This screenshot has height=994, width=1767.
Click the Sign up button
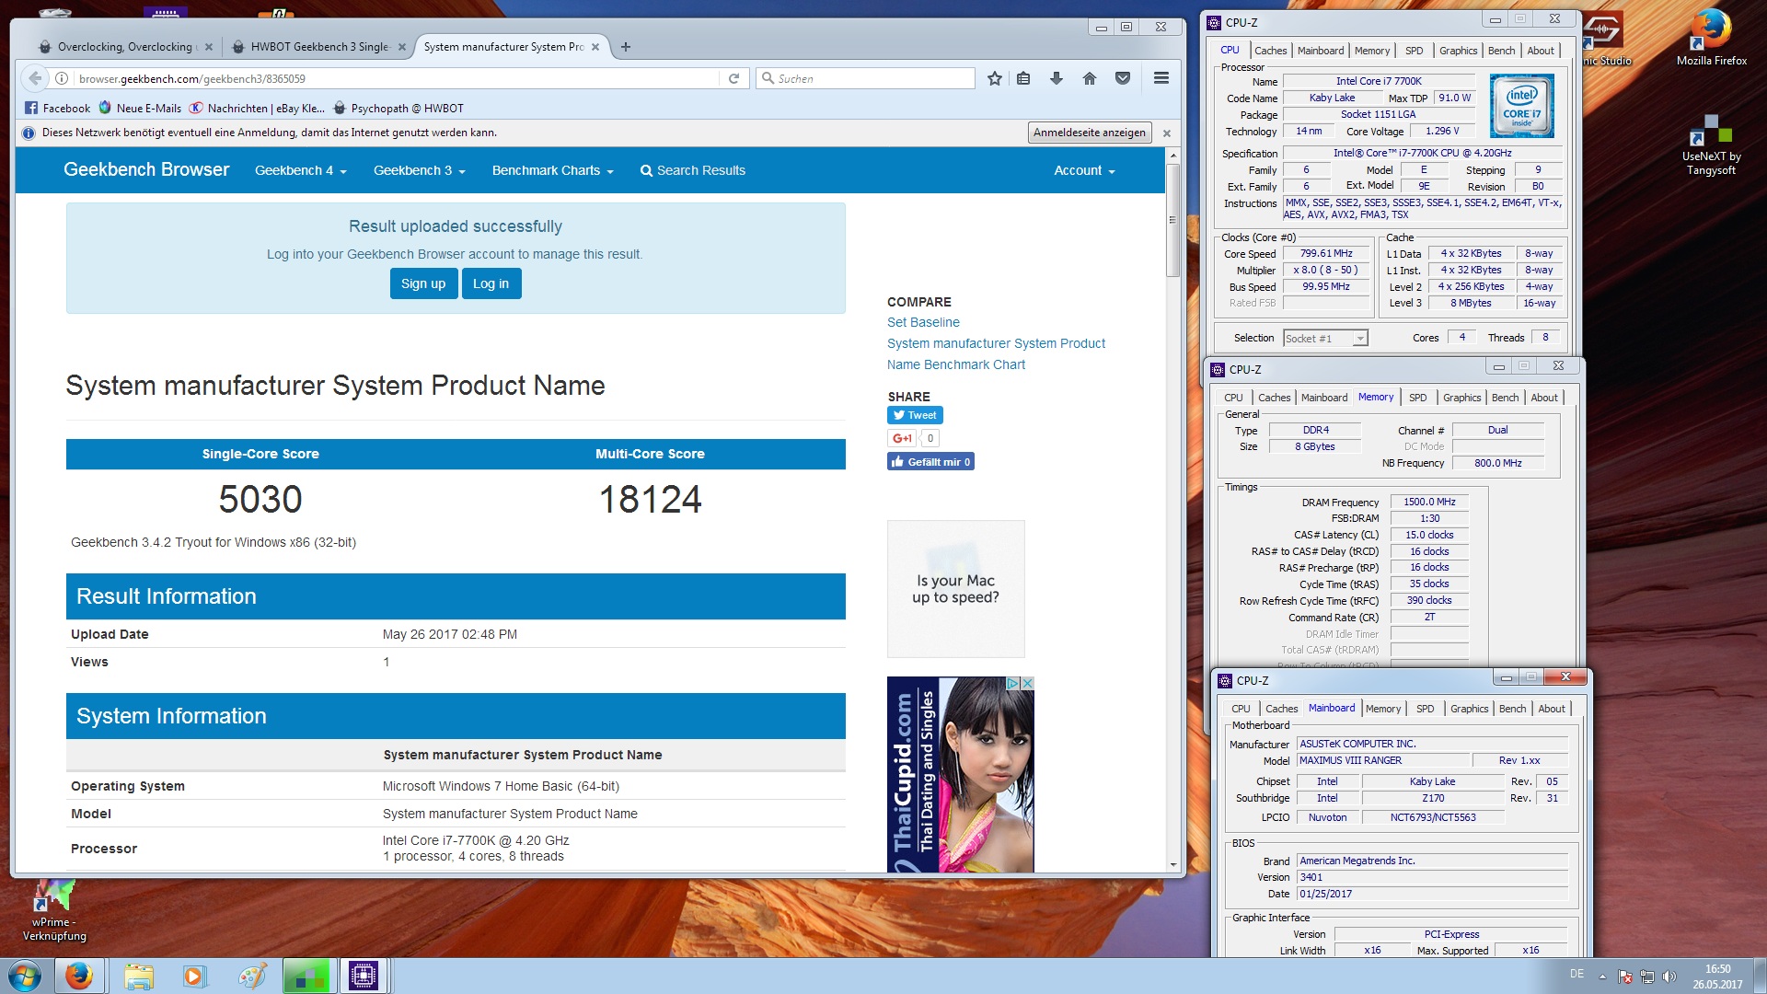423,283
